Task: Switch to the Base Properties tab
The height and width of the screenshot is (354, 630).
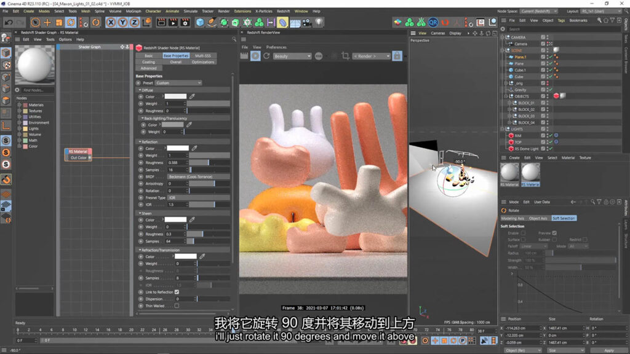Action: point(176,56)
